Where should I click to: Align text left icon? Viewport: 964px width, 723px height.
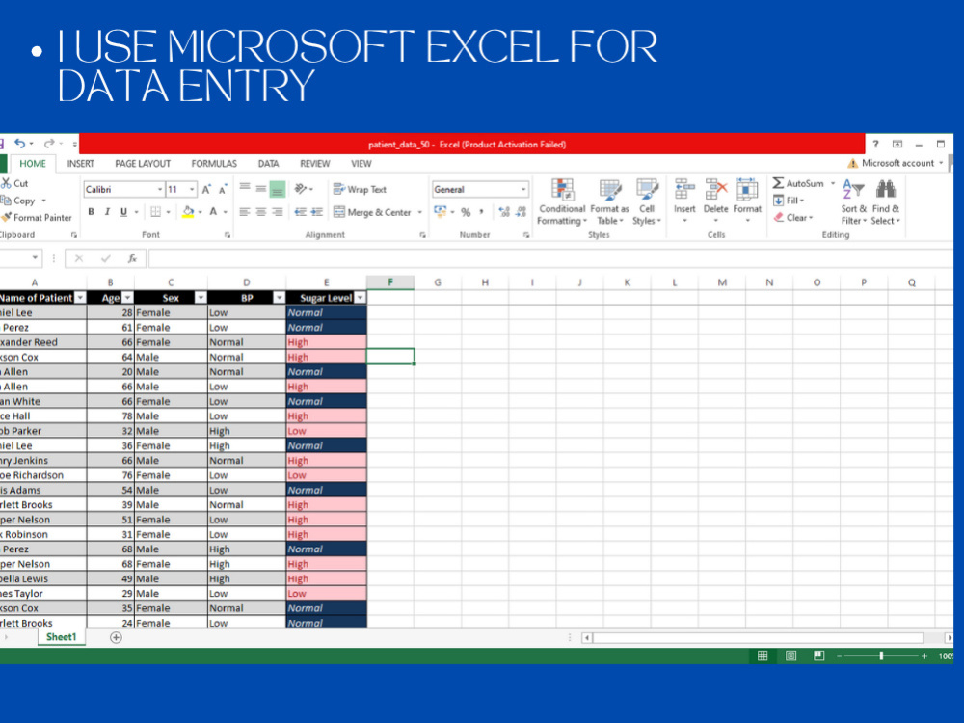[245, 212]
